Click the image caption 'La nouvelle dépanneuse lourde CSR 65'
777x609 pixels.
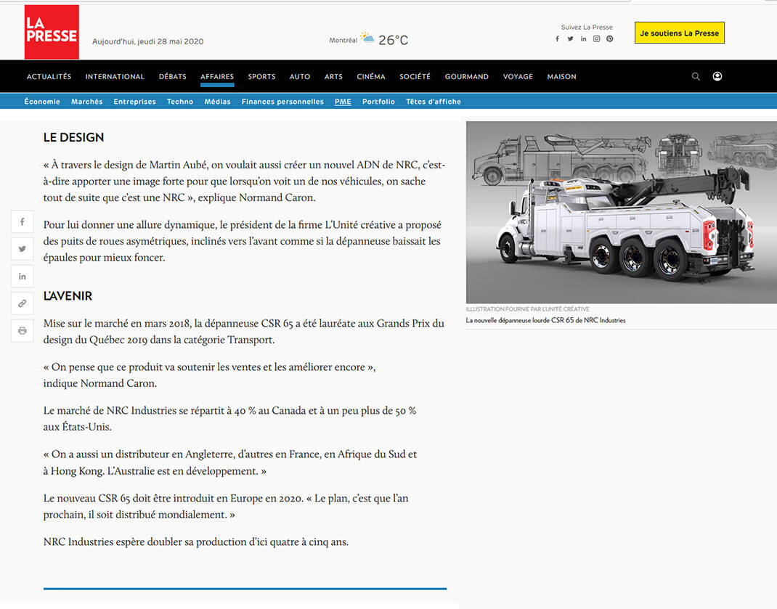coord(545,320)
